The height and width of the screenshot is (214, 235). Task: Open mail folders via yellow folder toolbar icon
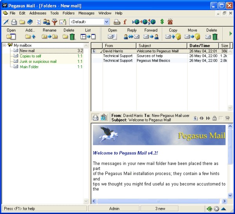tap(22, 22)
